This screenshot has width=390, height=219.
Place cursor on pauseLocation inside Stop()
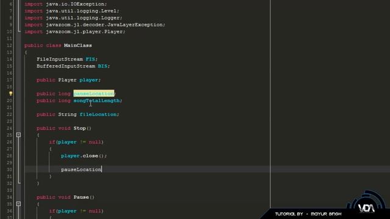pyautogui.click(x=81, y=170)
